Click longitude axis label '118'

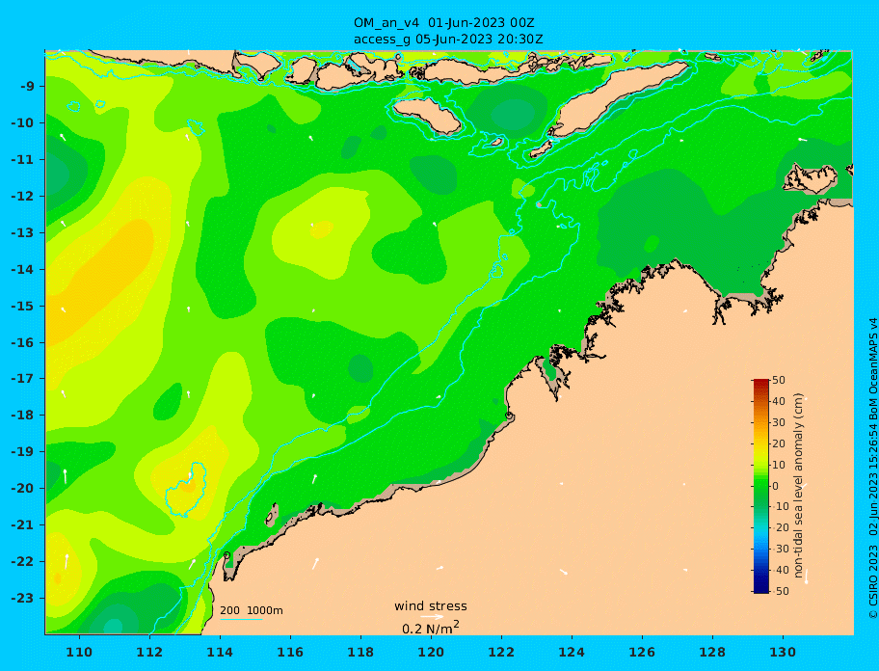point(360,653)
